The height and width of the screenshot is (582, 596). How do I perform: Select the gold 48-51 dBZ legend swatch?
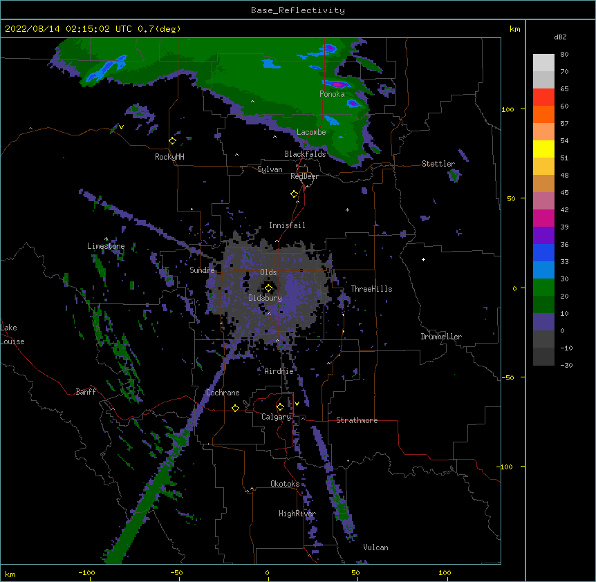pos(543,167)
